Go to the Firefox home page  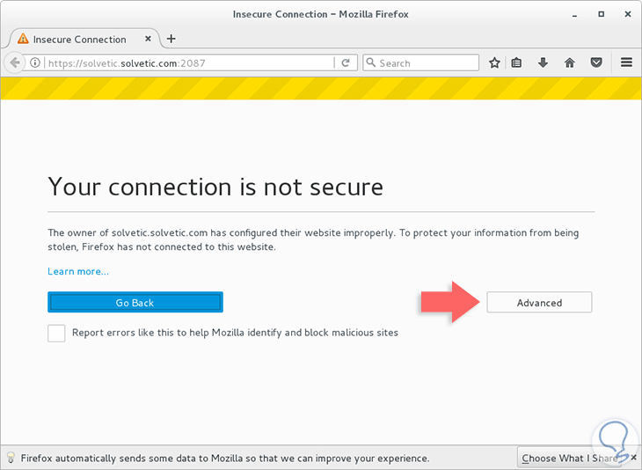point(570,62)
